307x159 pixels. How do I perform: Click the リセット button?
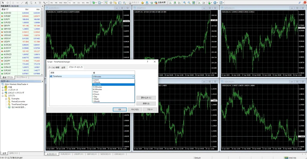coord(150,109)
